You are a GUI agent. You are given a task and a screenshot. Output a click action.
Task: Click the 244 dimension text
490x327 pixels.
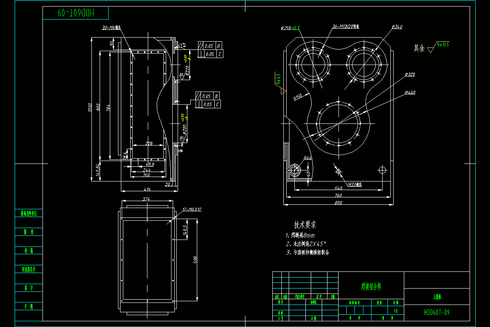coord(147,170)
